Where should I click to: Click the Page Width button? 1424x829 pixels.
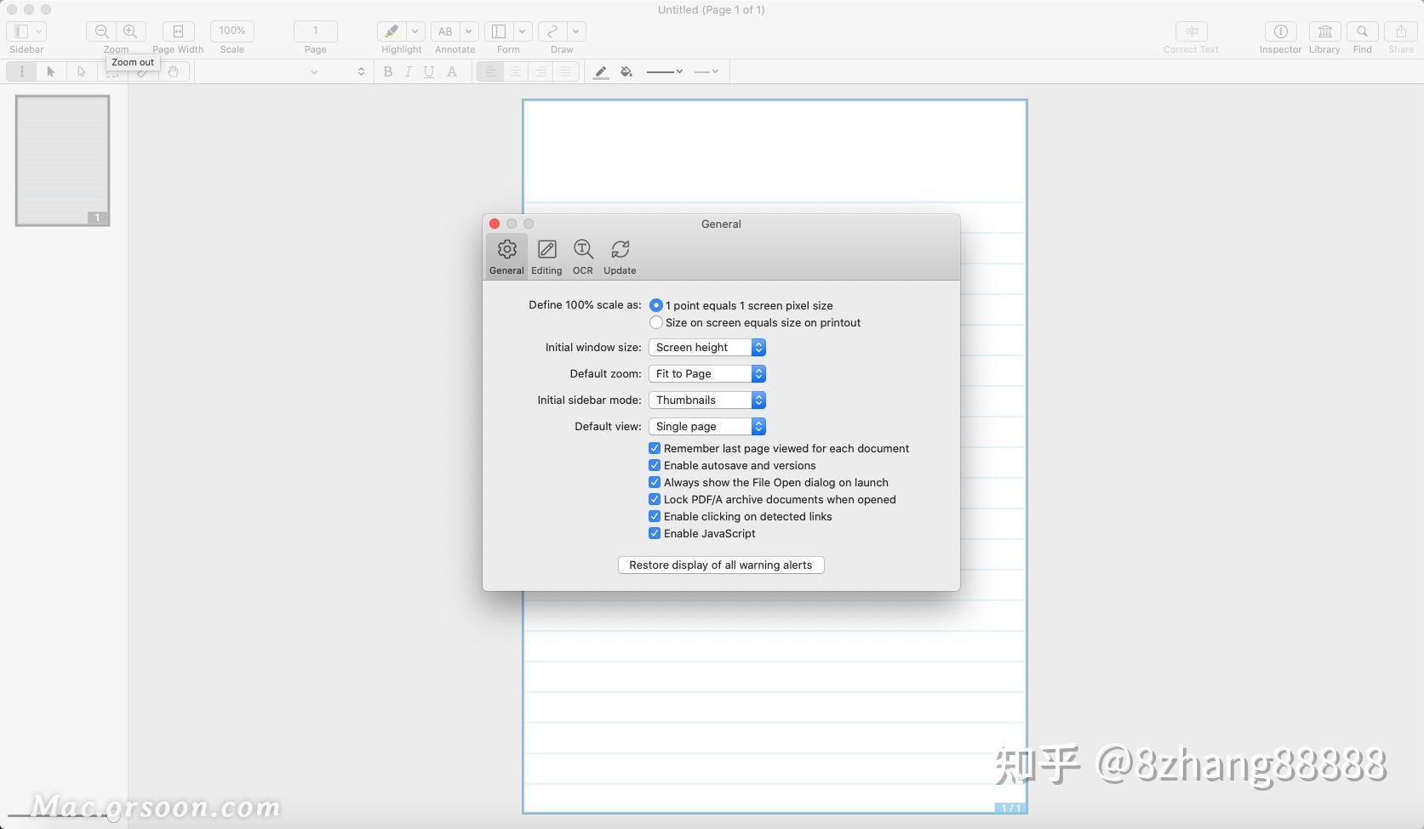177,31
